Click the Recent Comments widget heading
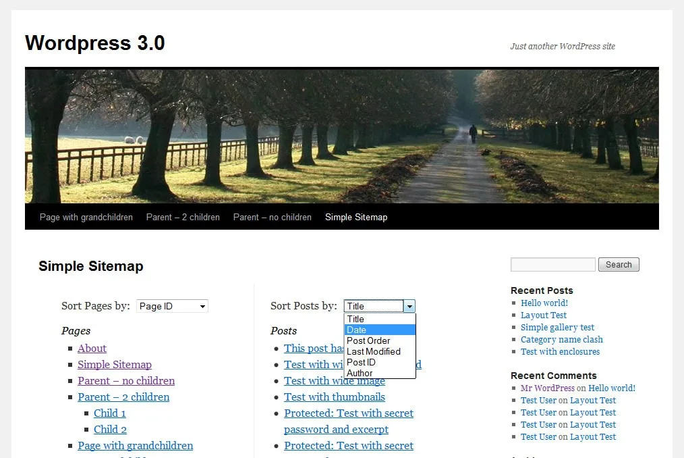 [x=554, y=376]
